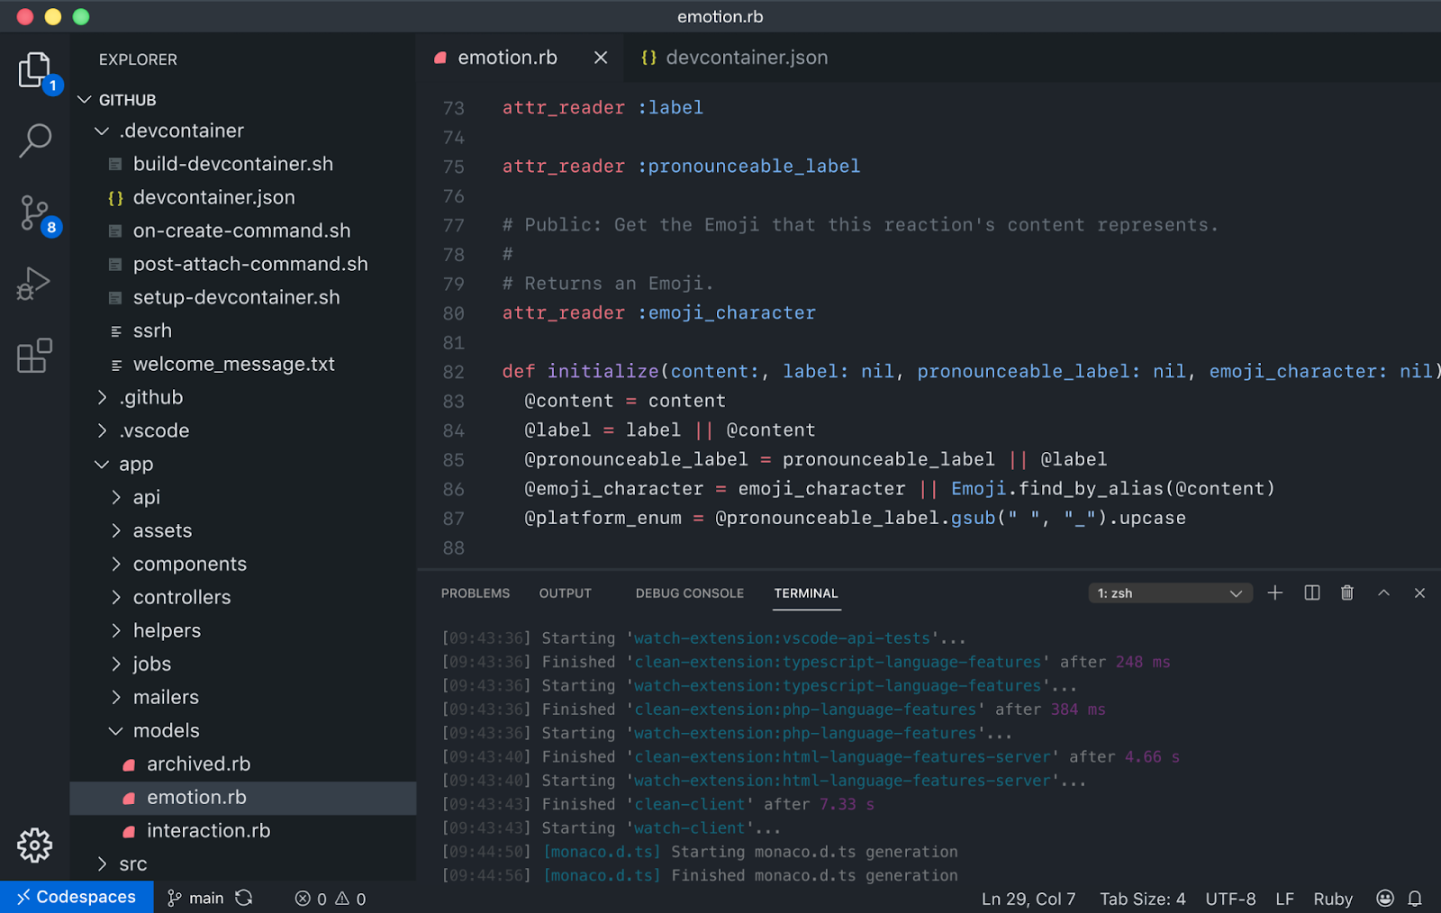Switch to the emotion.rb editor tab
The height and width of the screenshot is (913, 1441).
(x=507, y=58)
